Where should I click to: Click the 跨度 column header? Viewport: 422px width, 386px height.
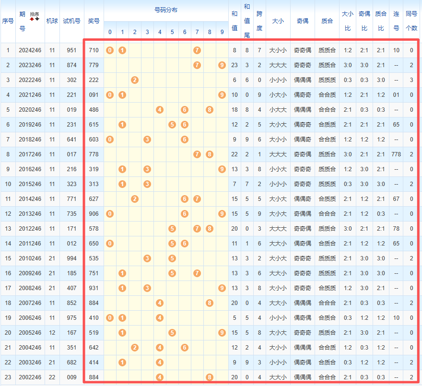point(259,21)
